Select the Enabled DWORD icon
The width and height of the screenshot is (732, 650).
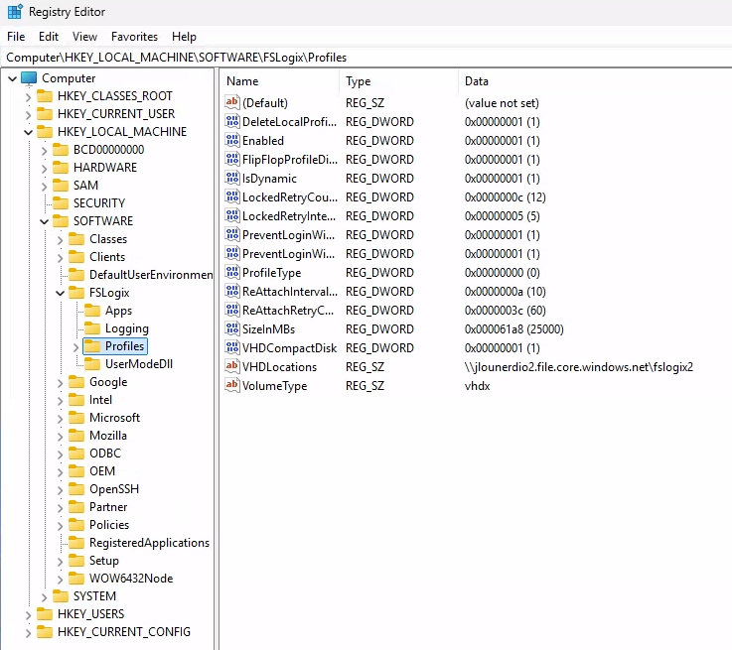232,140
